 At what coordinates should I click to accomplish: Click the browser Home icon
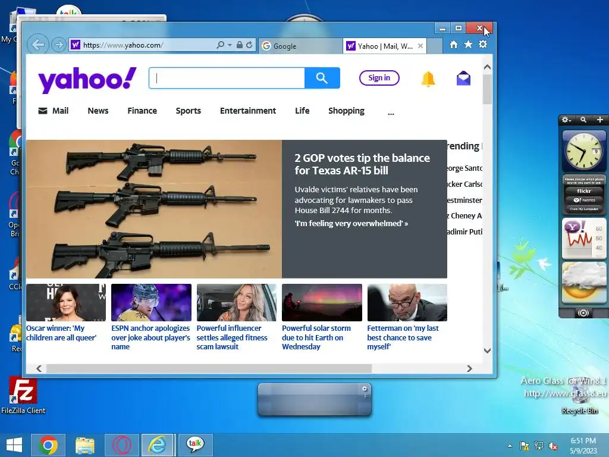click(454, 45)
